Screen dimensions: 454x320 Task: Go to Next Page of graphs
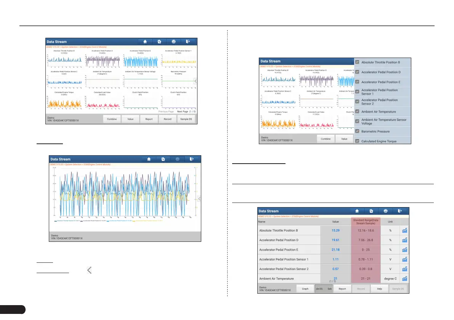[x=183, y=111]
